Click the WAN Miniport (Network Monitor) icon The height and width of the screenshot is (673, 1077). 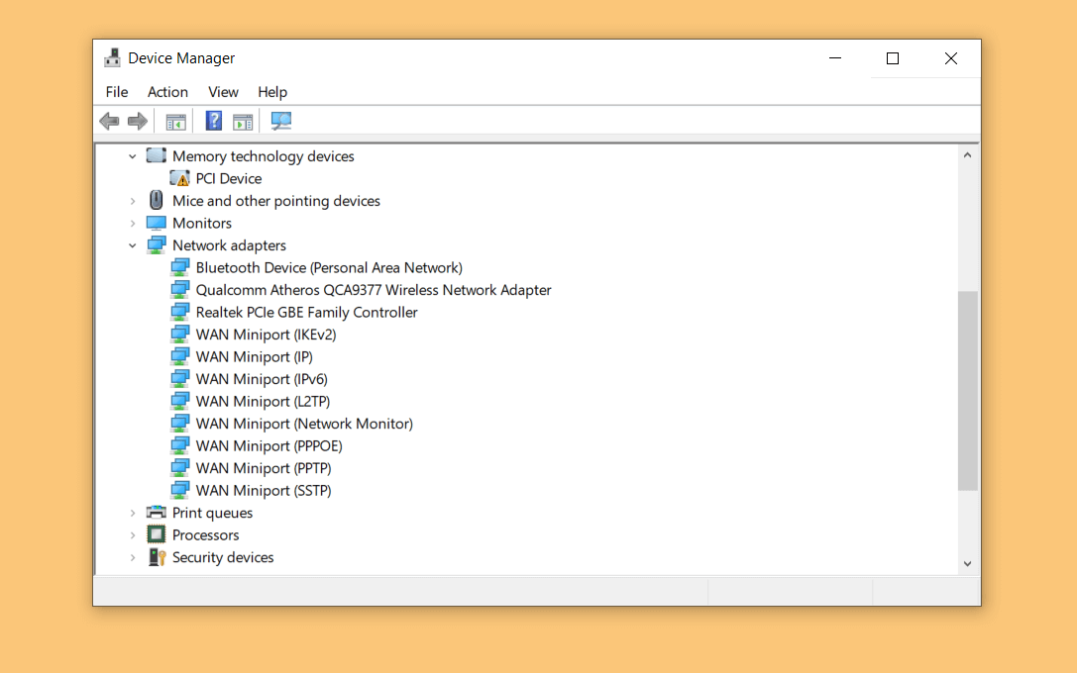[x=180, y=424]
